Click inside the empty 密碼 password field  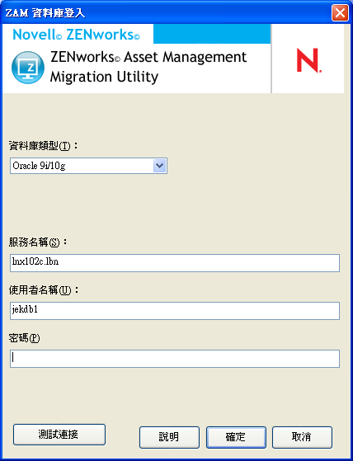[x=175, y=359]
